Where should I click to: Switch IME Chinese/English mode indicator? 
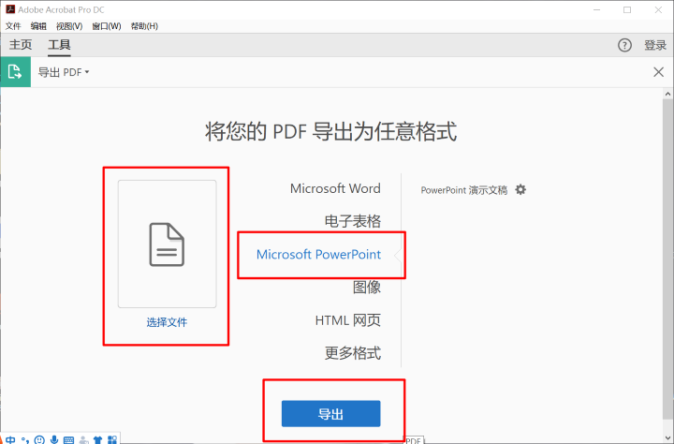10,439
